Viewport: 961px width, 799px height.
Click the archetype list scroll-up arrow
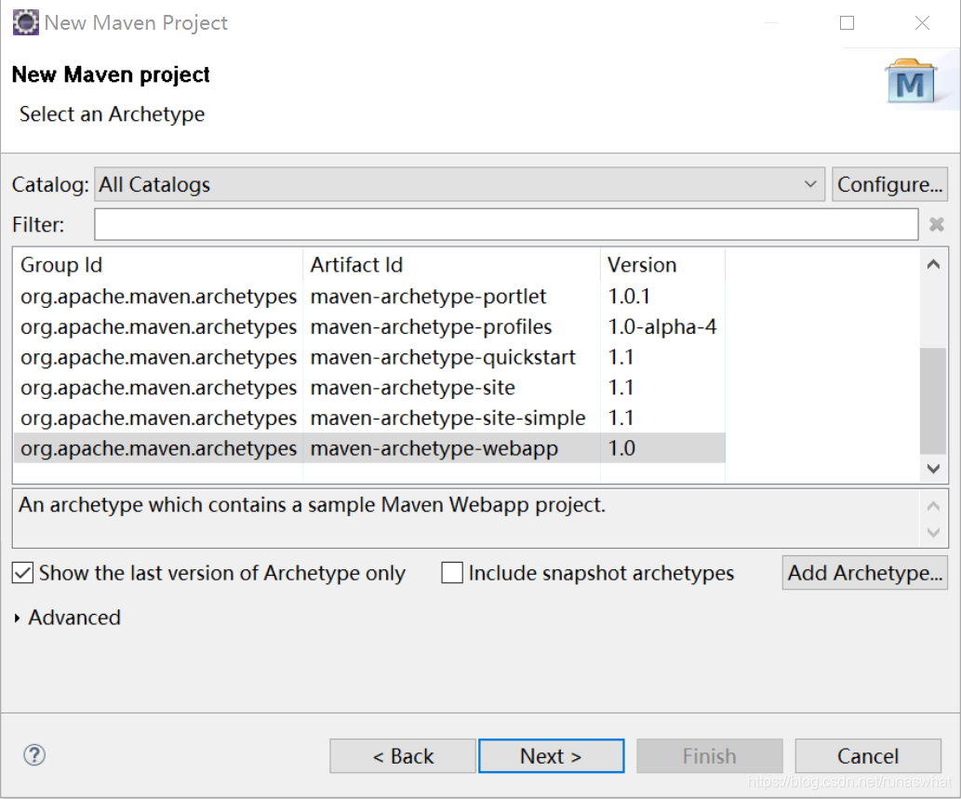pos(933,264)
